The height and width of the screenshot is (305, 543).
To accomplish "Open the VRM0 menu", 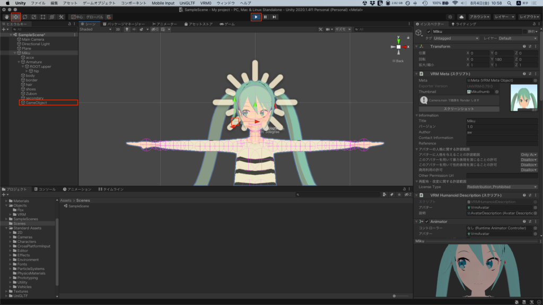I will tap(206, 3).
